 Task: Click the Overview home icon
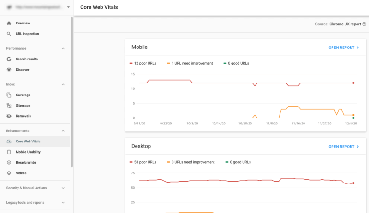(x=9, y=23)
